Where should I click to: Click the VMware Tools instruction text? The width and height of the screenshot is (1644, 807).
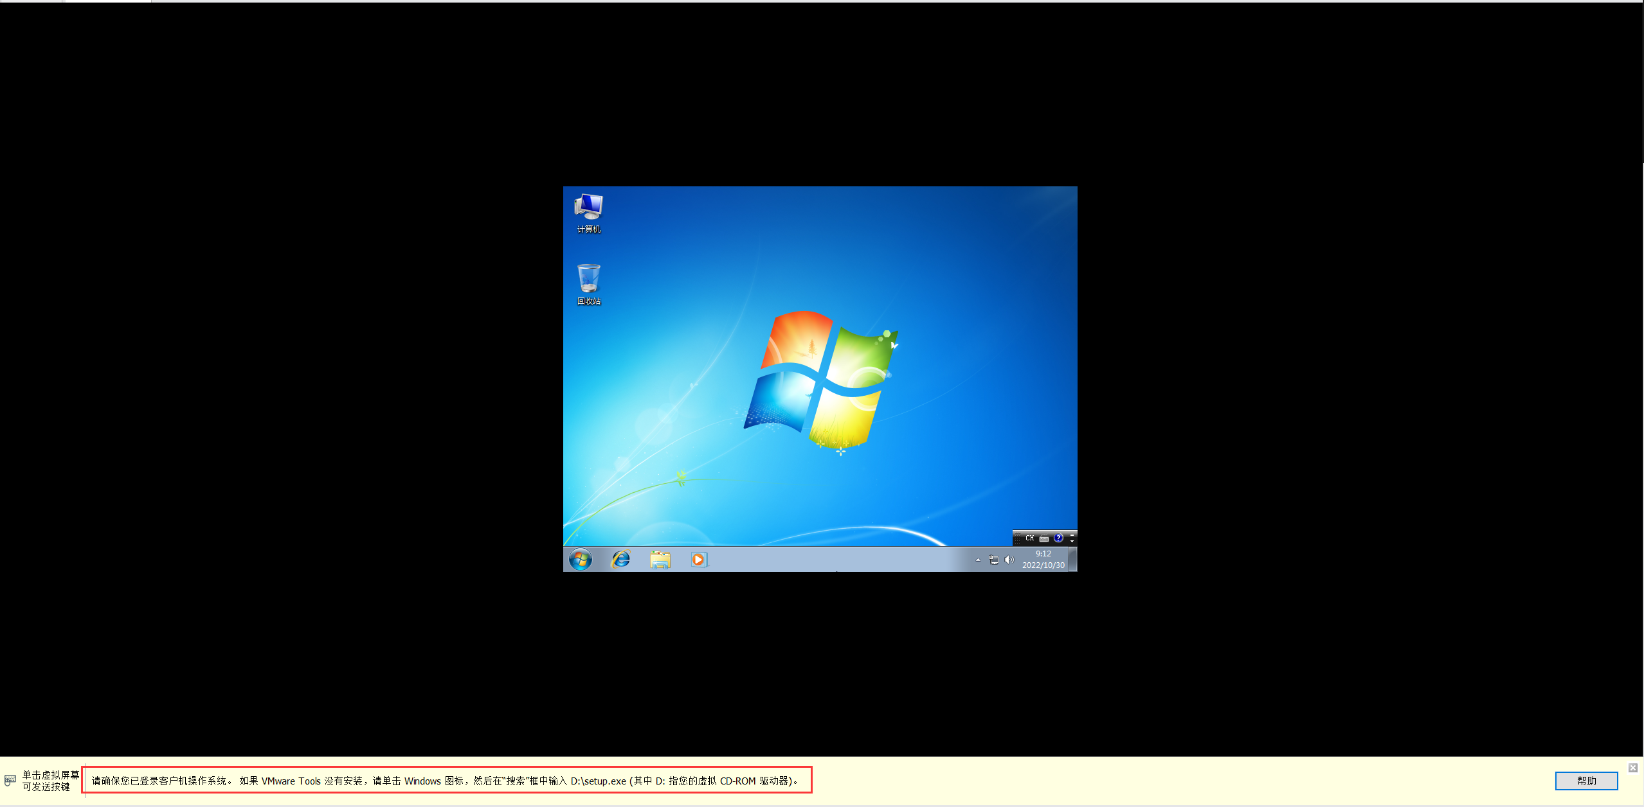[x=446, y=781]
